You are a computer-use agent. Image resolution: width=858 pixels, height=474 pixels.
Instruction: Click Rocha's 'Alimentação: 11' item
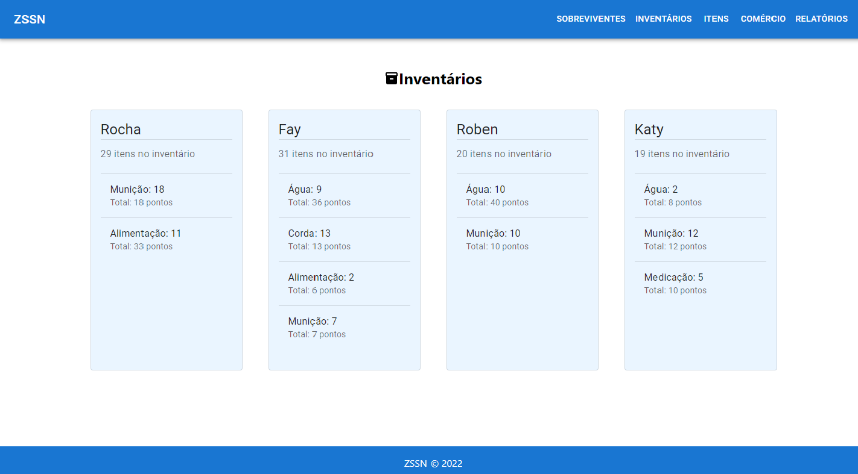coord(145,233)
